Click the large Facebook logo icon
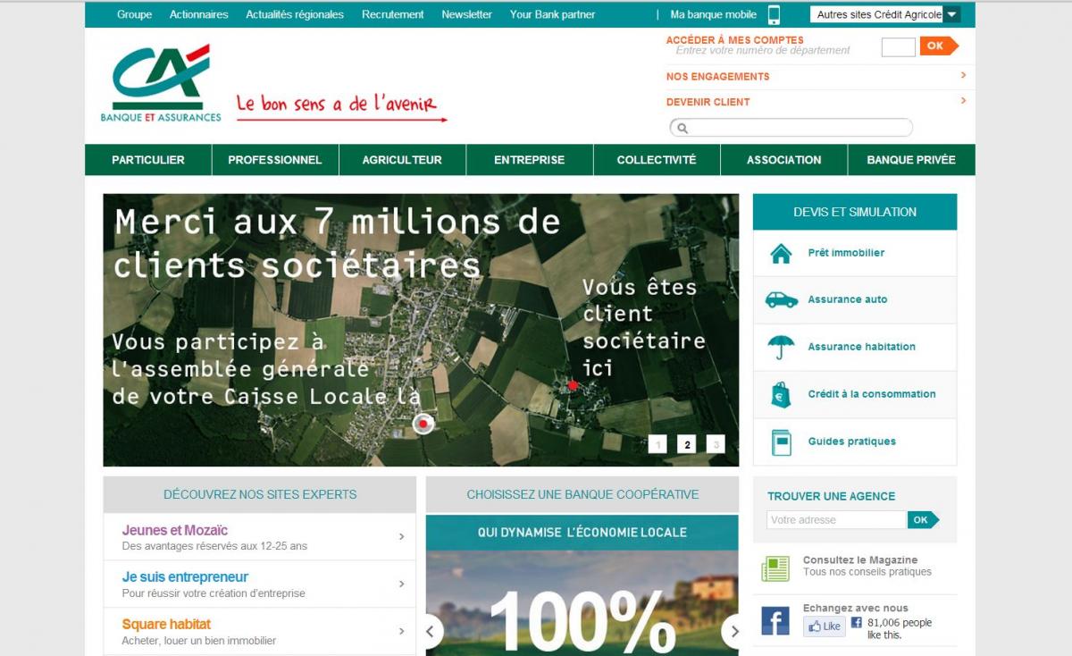This screenshot has height=656, width=1072. click(x=775, y=620)
